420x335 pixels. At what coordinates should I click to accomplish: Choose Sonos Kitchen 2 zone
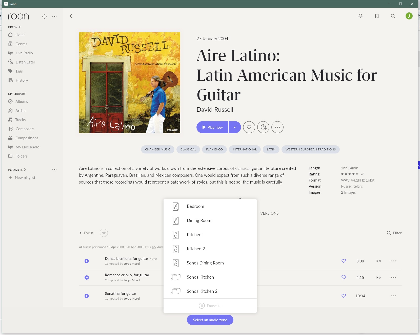point(202,291)
